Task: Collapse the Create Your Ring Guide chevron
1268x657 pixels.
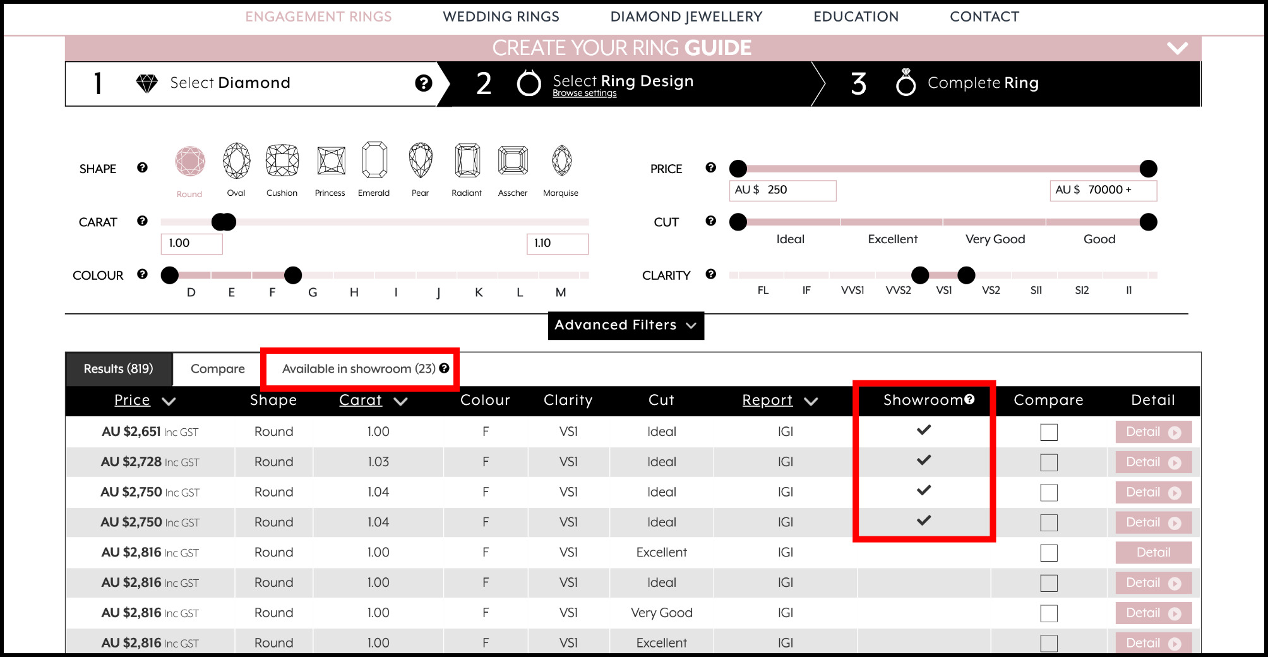Action: 1176,48
